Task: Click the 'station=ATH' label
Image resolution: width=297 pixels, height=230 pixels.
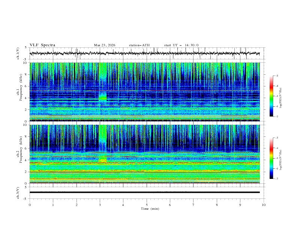Action: pos(139,45)
